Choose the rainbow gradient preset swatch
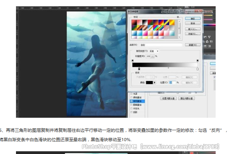The height and width of the screenshot is (154, 241). 156,28
